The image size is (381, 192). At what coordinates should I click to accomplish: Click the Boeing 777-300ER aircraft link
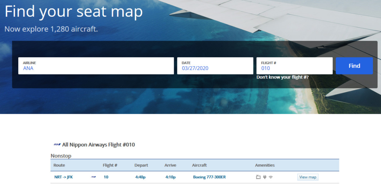coord(209,177)
